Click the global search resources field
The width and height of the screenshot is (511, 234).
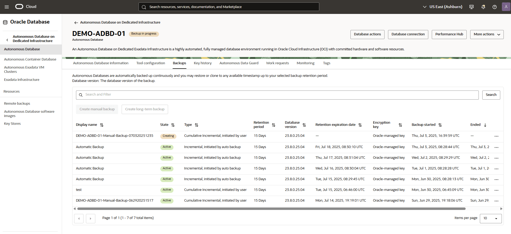click(229, 7)
